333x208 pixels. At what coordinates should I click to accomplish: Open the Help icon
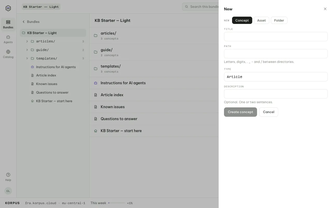pos(8,175)
